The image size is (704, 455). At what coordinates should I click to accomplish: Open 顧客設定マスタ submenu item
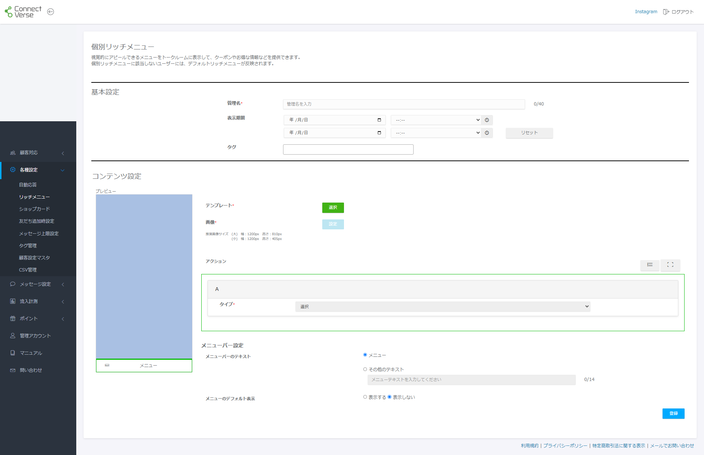coord(34,258)
